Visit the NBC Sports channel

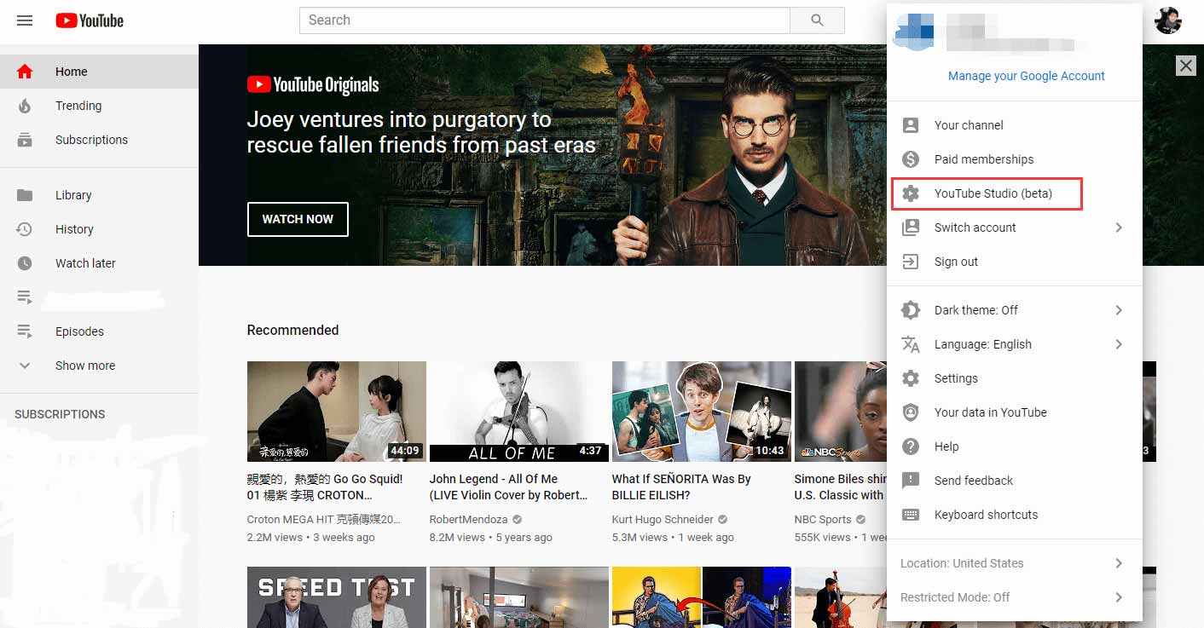coord(823,519)
